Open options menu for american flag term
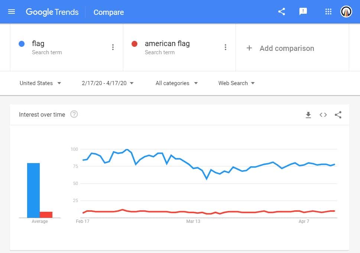This screenshot has height=253, width=360. point(225,47)
